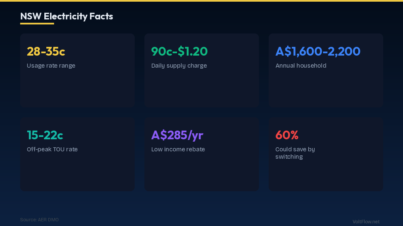
Task: Click the 15-22c off-peak TOU value
Action: [x=45, y=135]
